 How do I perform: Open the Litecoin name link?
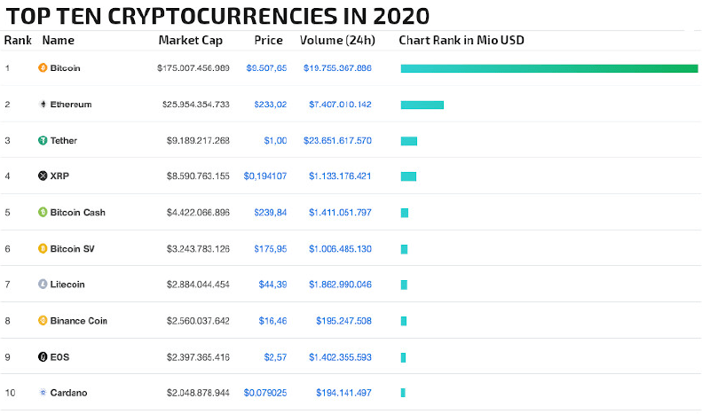tap(67, 285)
